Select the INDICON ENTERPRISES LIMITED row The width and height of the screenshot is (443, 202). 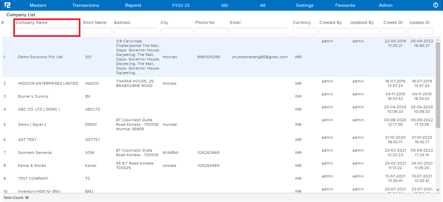[x=48, y=83]
